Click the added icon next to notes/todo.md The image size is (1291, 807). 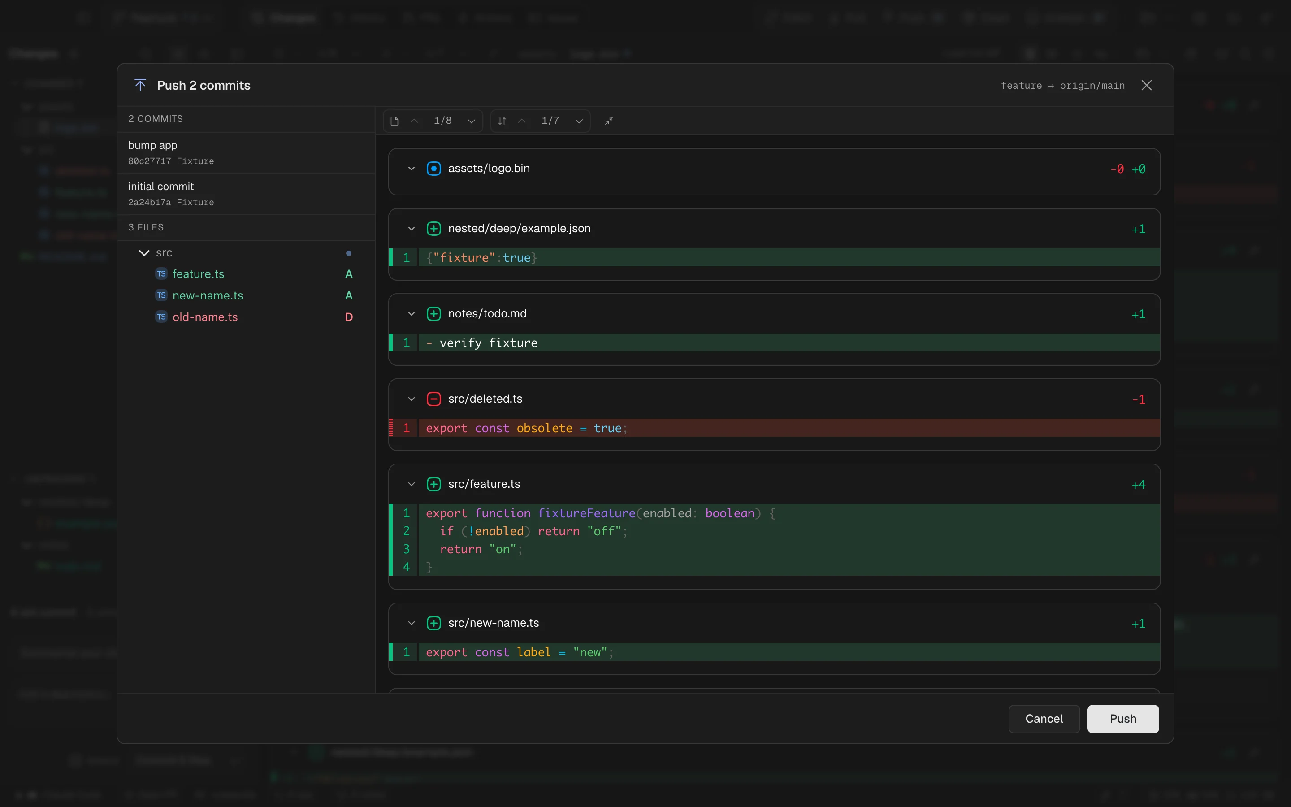point(434,314)
